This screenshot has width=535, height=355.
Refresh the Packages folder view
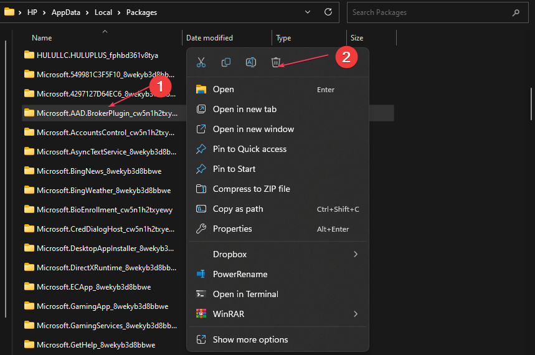tap(328, 12)
